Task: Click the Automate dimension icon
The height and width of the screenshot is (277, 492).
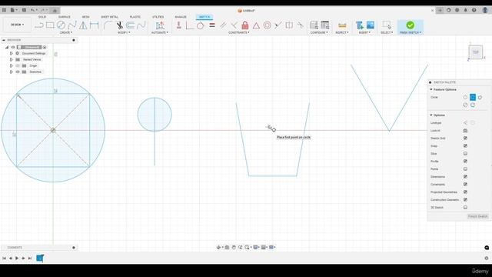Action: (x=160, y=25)
